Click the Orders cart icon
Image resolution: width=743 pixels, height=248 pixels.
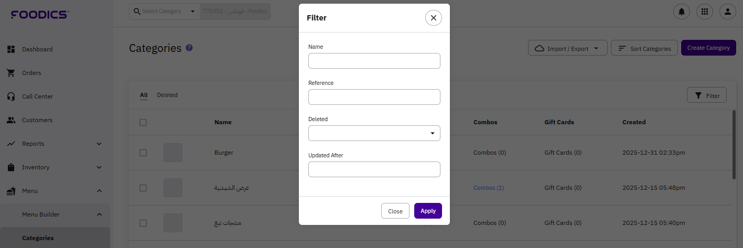10,73
